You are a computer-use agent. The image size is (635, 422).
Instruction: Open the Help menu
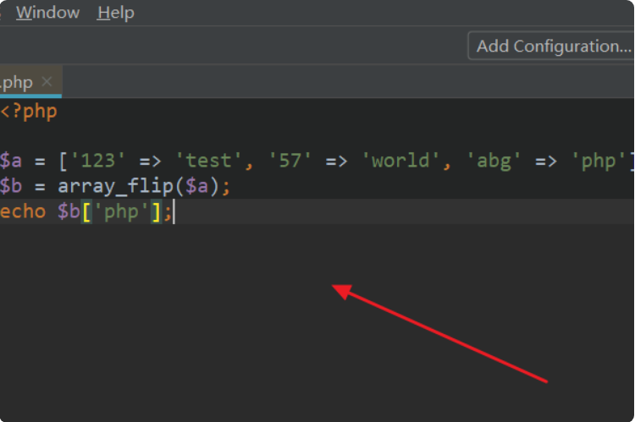coord(116,13)
